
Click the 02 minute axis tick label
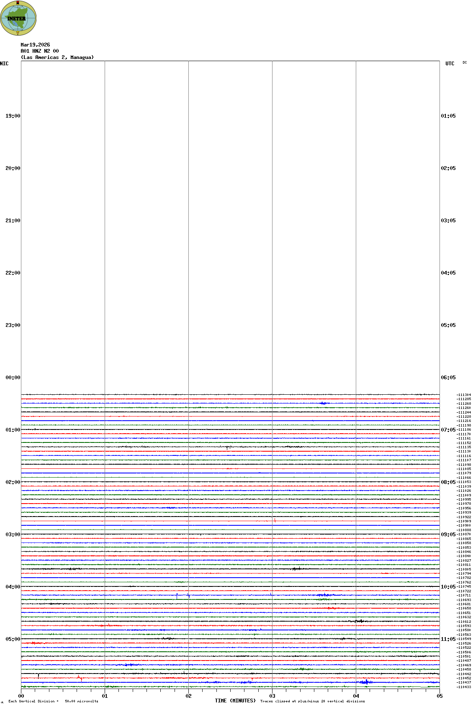tap(189, 696)
